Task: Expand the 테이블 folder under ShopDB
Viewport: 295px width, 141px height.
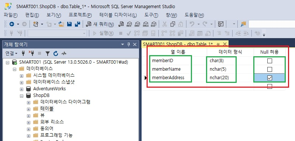Action: [x=28, y=109]
